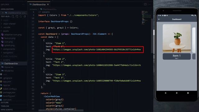
Task: Click the ColorModView component tag
Action: pos(52,96)
